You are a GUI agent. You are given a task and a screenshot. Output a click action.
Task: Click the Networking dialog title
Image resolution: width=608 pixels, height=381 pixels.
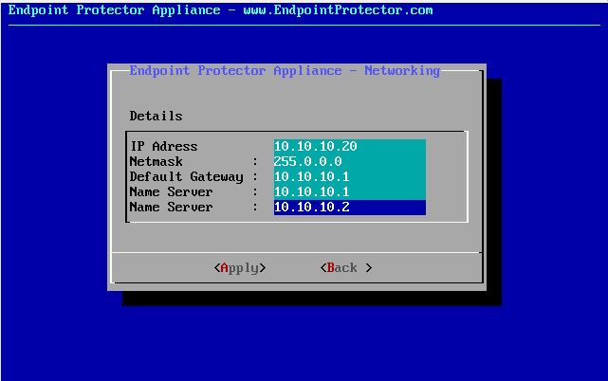pos(285,70)
